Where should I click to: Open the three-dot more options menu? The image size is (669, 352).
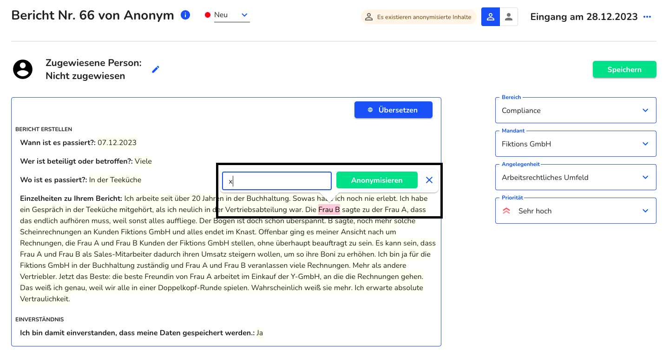click(647, 17)
